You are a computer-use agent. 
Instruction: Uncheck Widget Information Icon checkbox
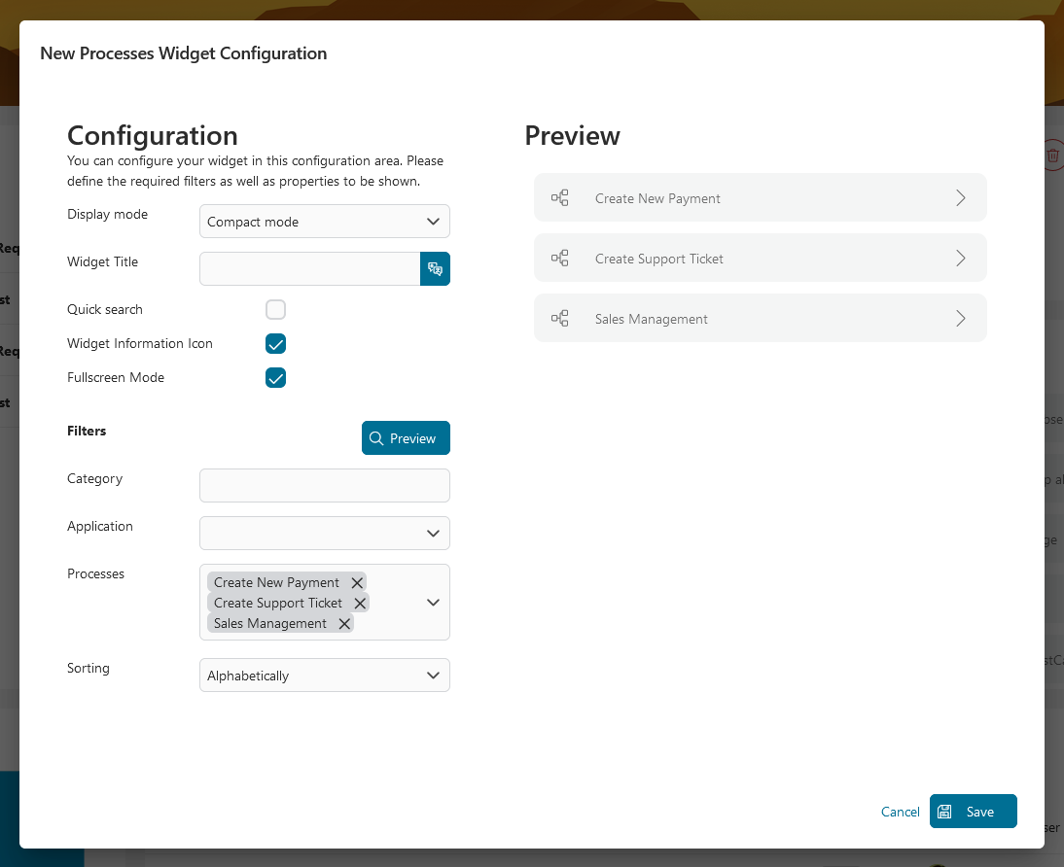[275, 344]
